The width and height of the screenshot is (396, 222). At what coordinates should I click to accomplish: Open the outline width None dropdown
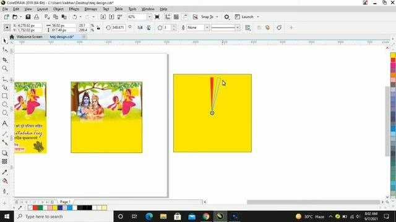pyautogui.click(x=207, y=27)
